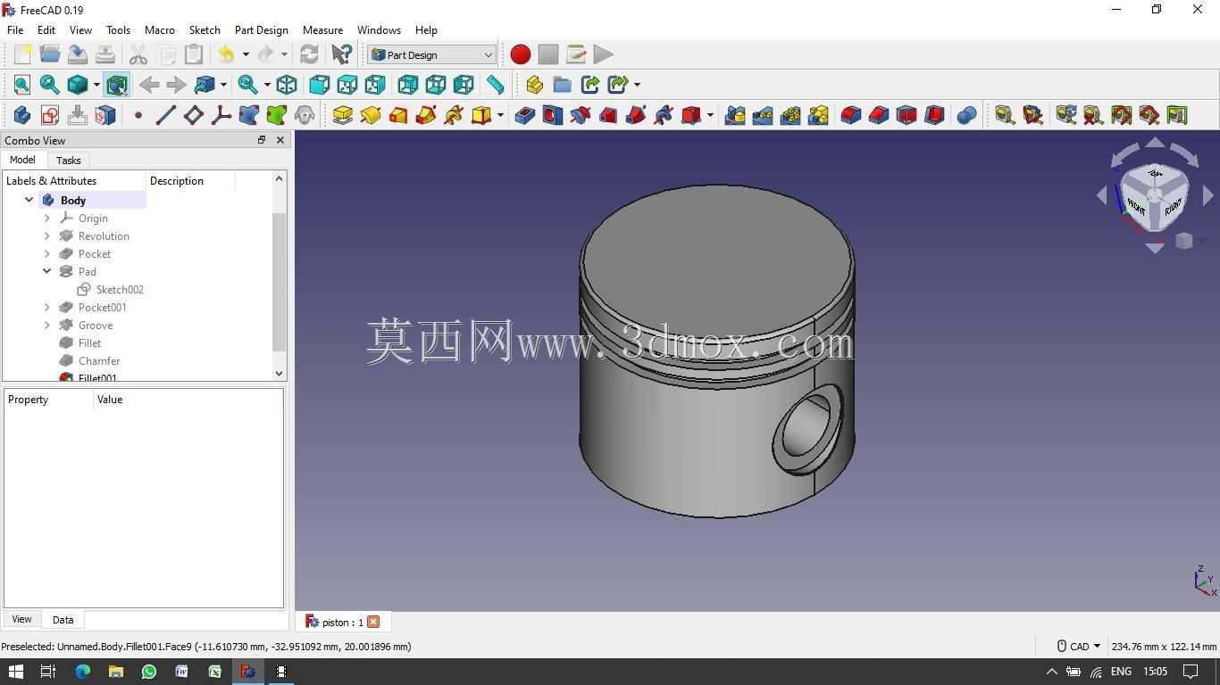Select Sketch002 in the model tree

120,289
